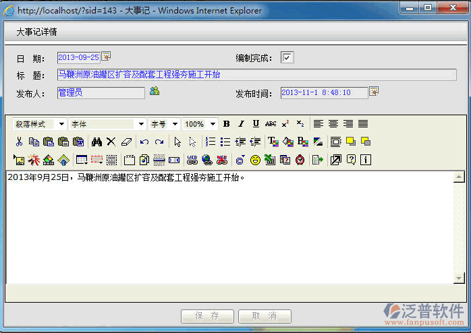Insert an Excel sheet icon
This screenshot has width=471, height=333.
coord(270,160)
